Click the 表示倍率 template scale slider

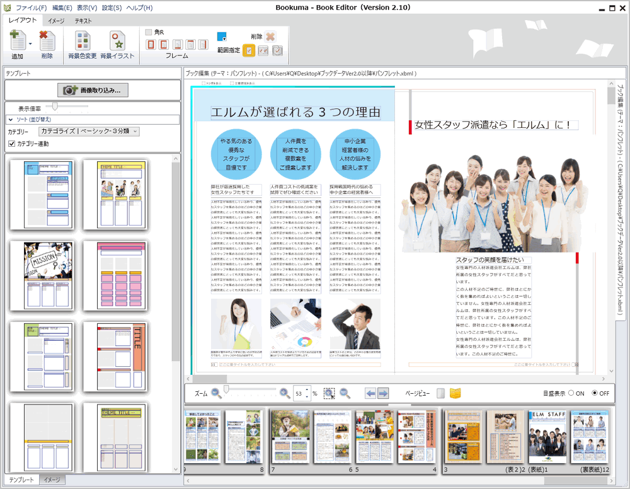tap(55, 107)
